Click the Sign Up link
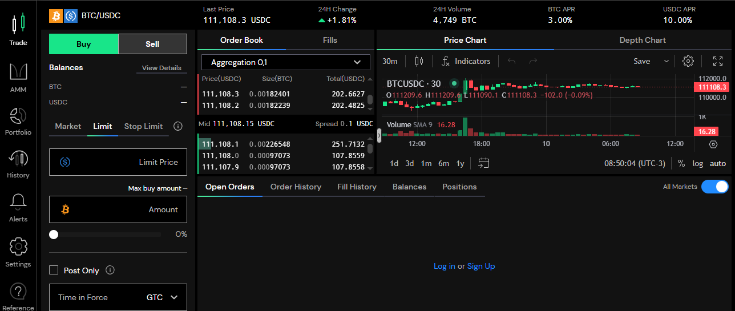735x311 pixels. pos(481,266)
